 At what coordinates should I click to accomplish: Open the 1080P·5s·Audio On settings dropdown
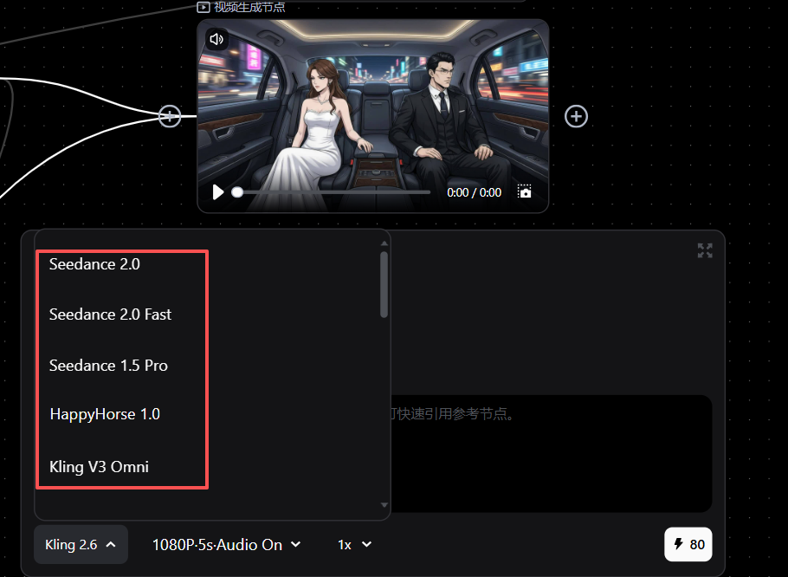(227, 544)
